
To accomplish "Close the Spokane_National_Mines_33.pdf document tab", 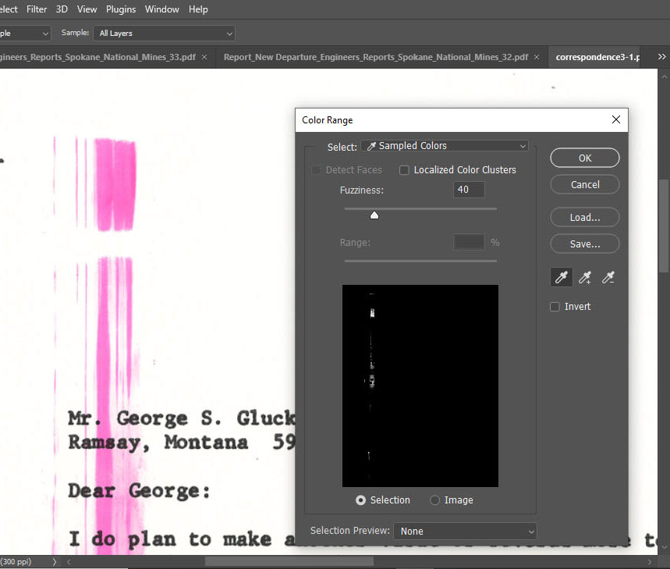I will pyautogui.click(x=204, y=57).
